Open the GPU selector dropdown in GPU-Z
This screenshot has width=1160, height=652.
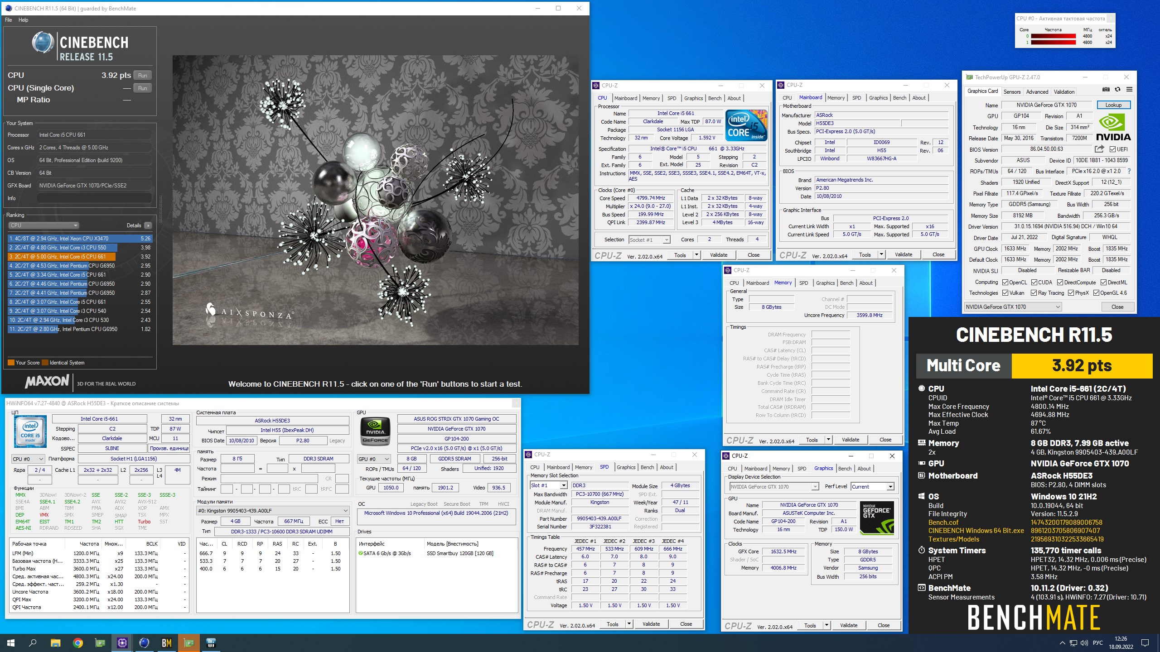(x=1012, y=307)
